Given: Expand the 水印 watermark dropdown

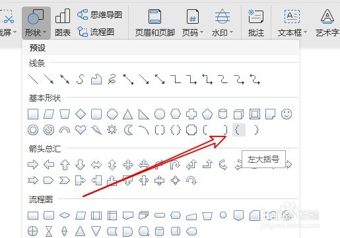Looking at the screenshot, I should click(222, 23).
